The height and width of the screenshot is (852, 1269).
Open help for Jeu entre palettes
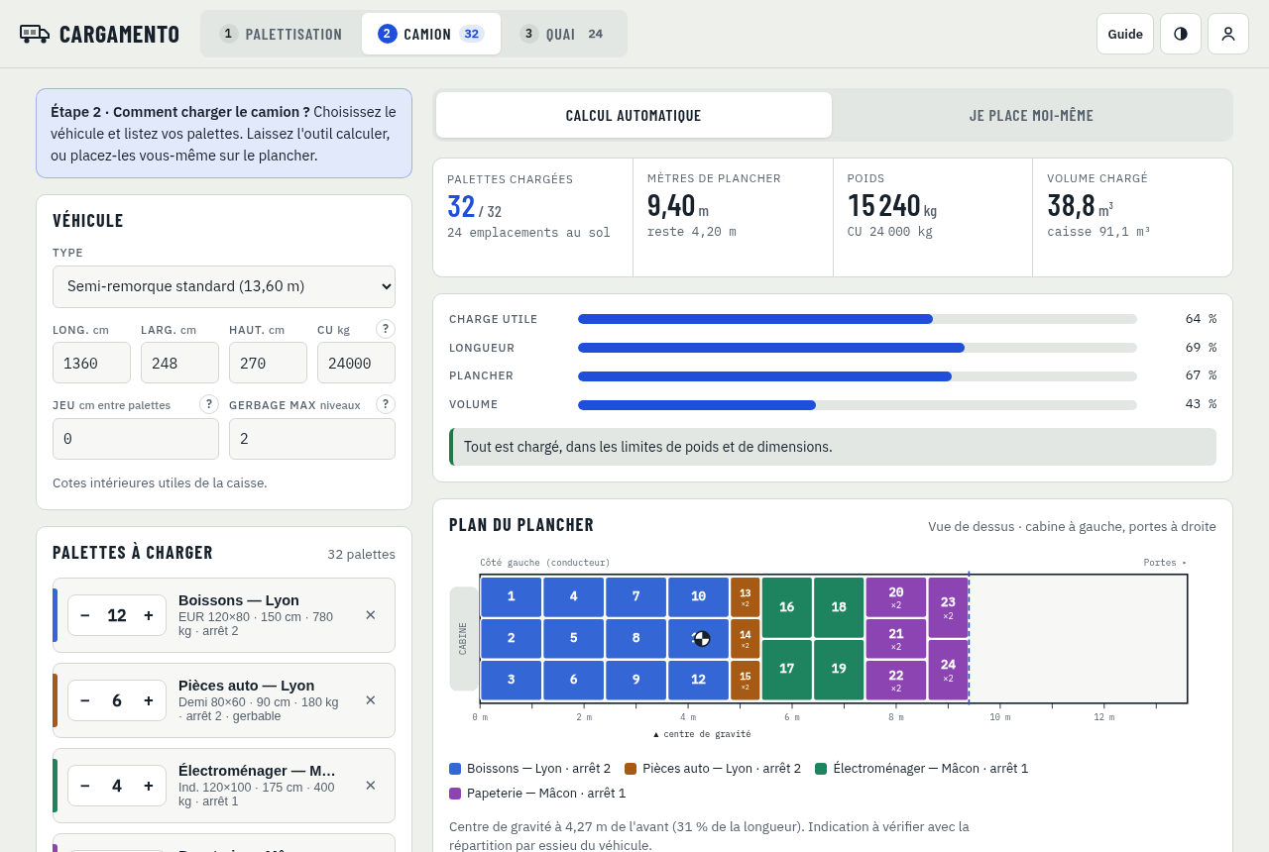point(209,404)
